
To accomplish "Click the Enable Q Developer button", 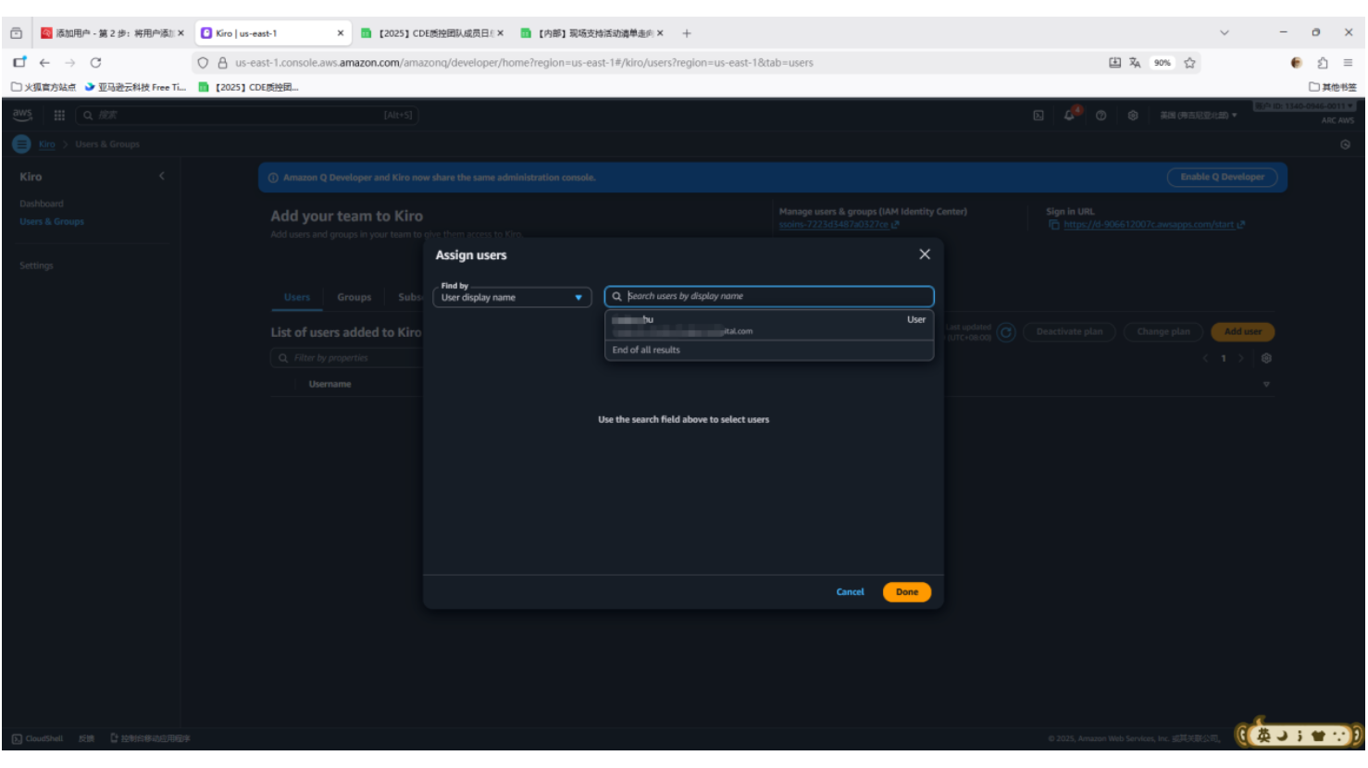I will click(x=1222, y=177).
